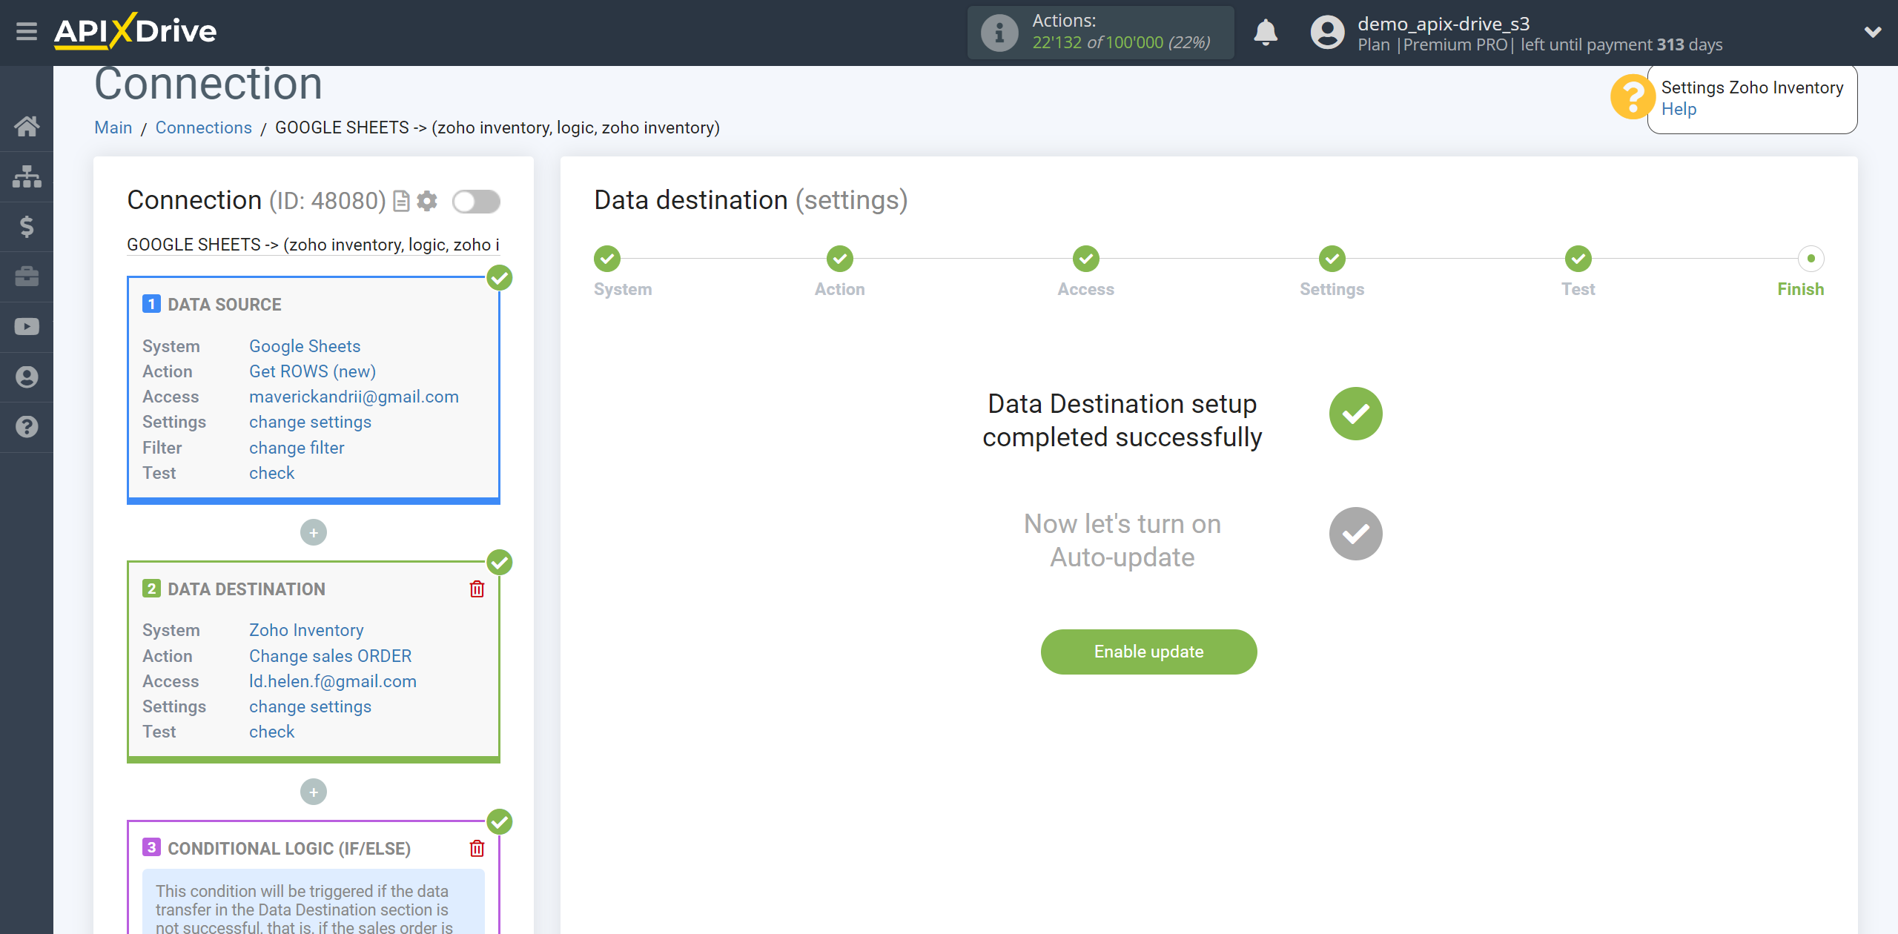Open the connection log document icon
Image resolution: width=1898 pixels, height=934 pixels.
pyautogui.click(x=401, y=201)
